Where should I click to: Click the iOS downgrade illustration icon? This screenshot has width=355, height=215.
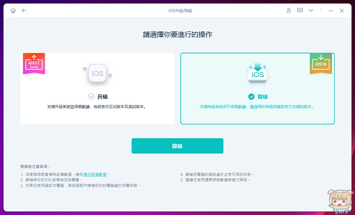(x=258, y=73)
